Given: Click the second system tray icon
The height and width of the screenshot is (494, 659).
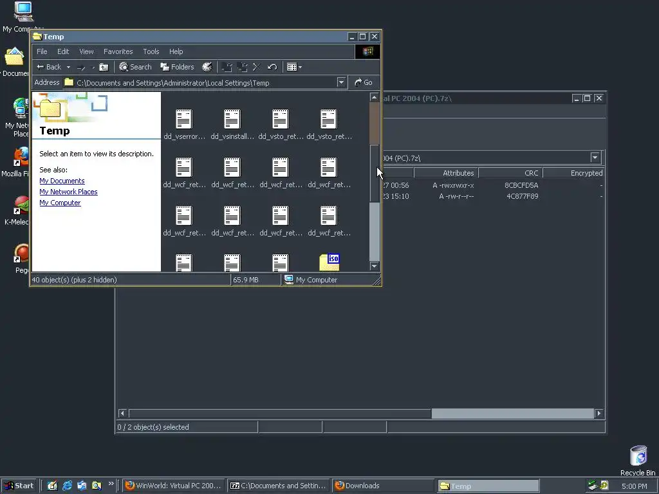Looking at the screenshot, I should pos(604,486).
